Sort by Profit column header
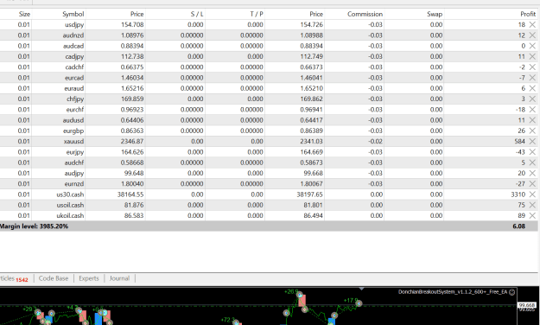 click(528, 14)
